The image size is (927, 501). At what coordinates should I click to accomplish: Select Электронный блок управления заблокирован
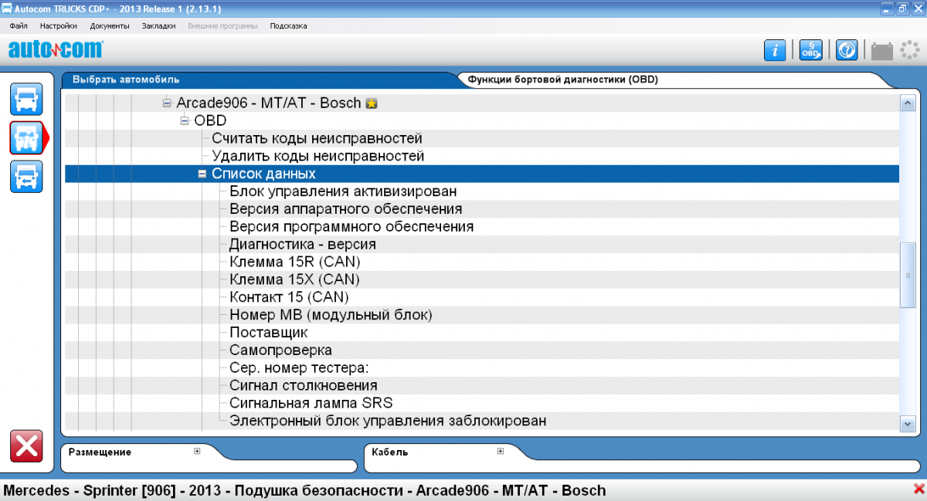pos(388,421)
